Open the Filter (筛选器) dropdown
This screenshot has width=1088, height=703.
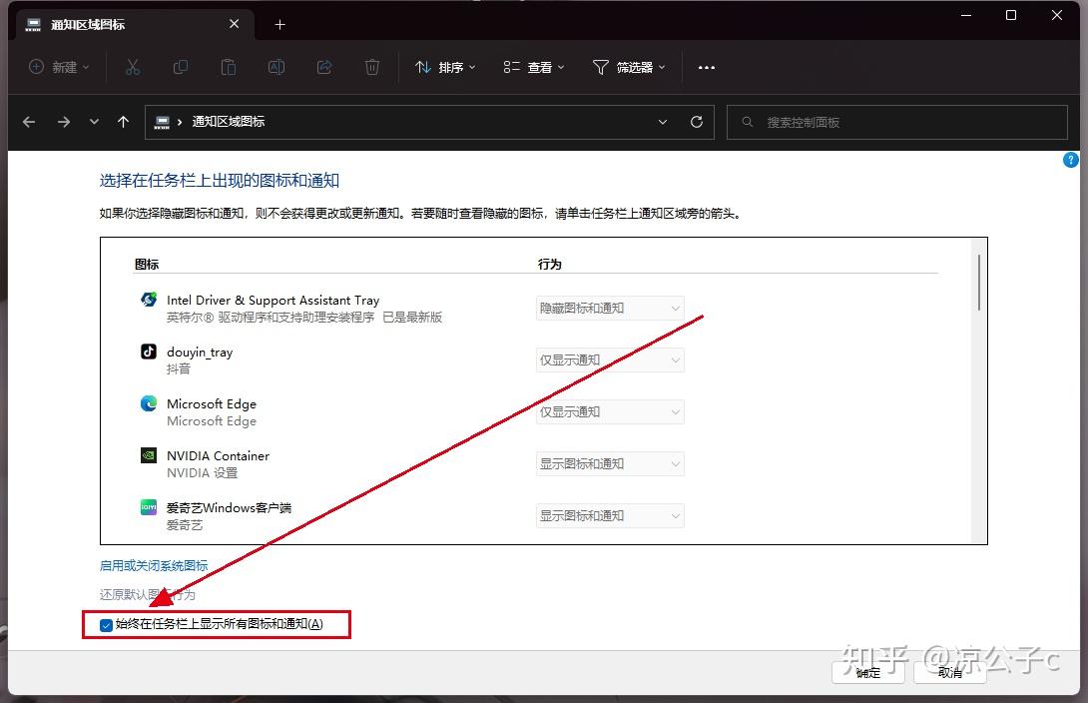[629, 67]
